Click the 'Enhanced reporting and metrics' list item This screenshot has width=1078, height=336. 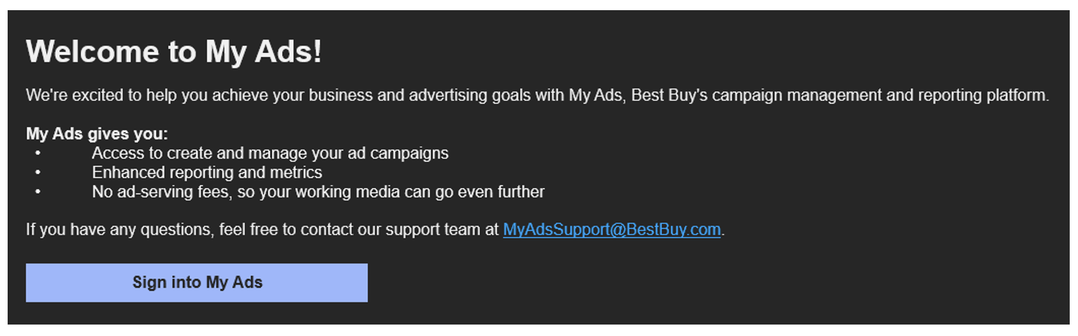pyautogui.click(x=207, y=172)
